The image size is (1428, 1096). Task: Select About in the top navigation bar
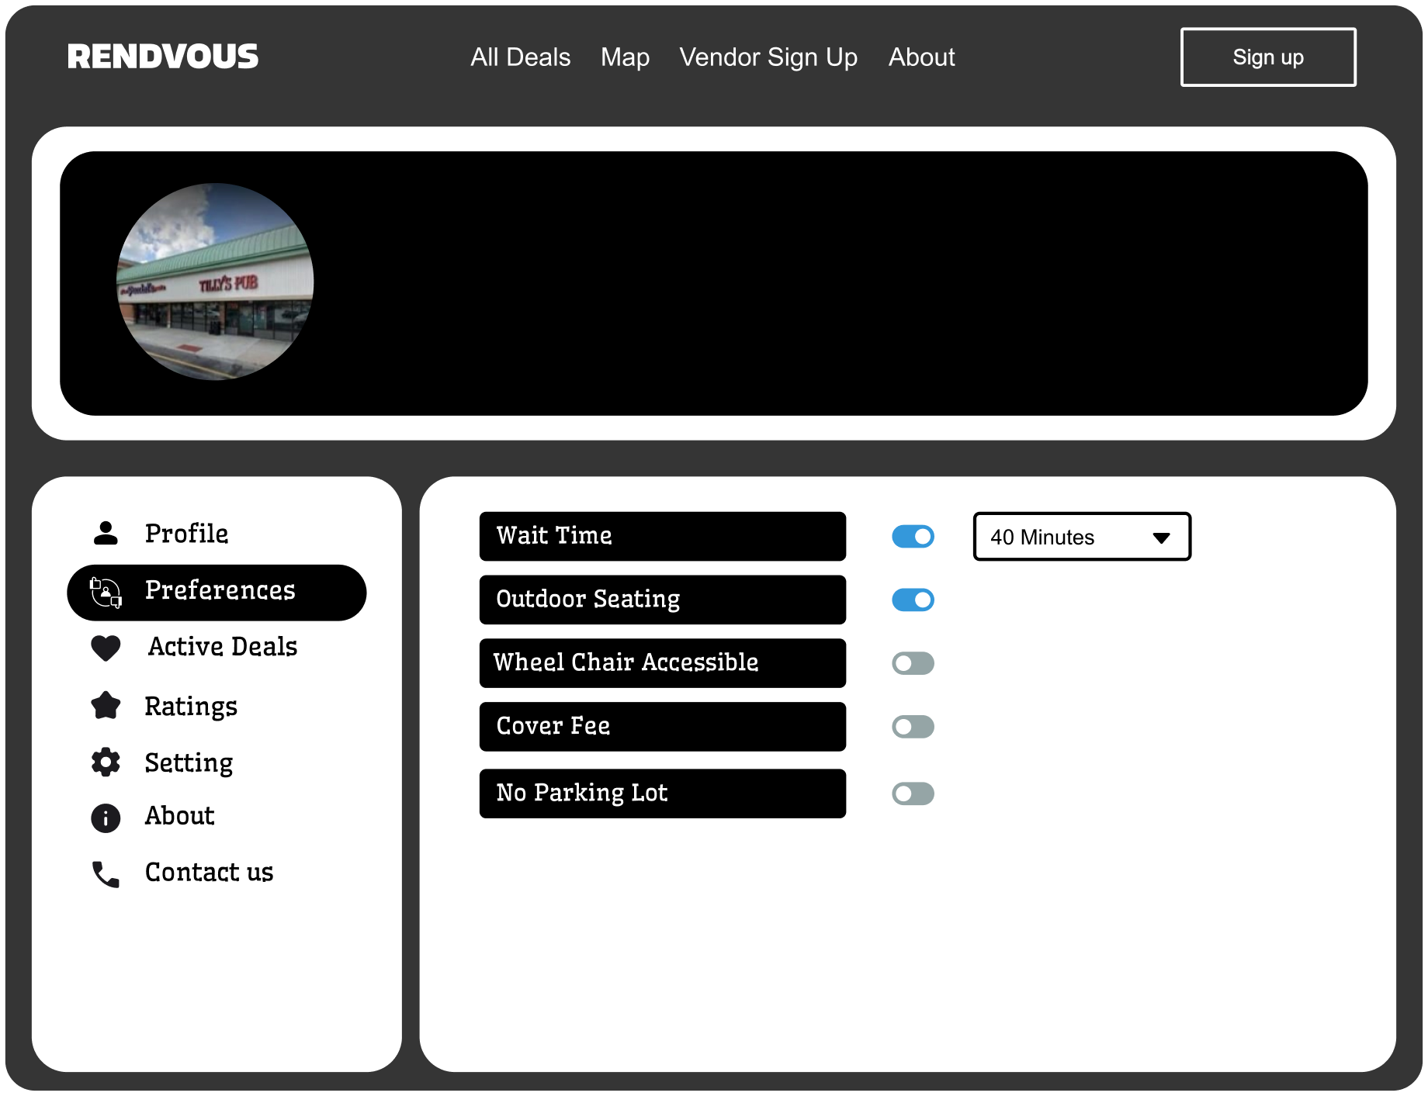click(921, 57)
